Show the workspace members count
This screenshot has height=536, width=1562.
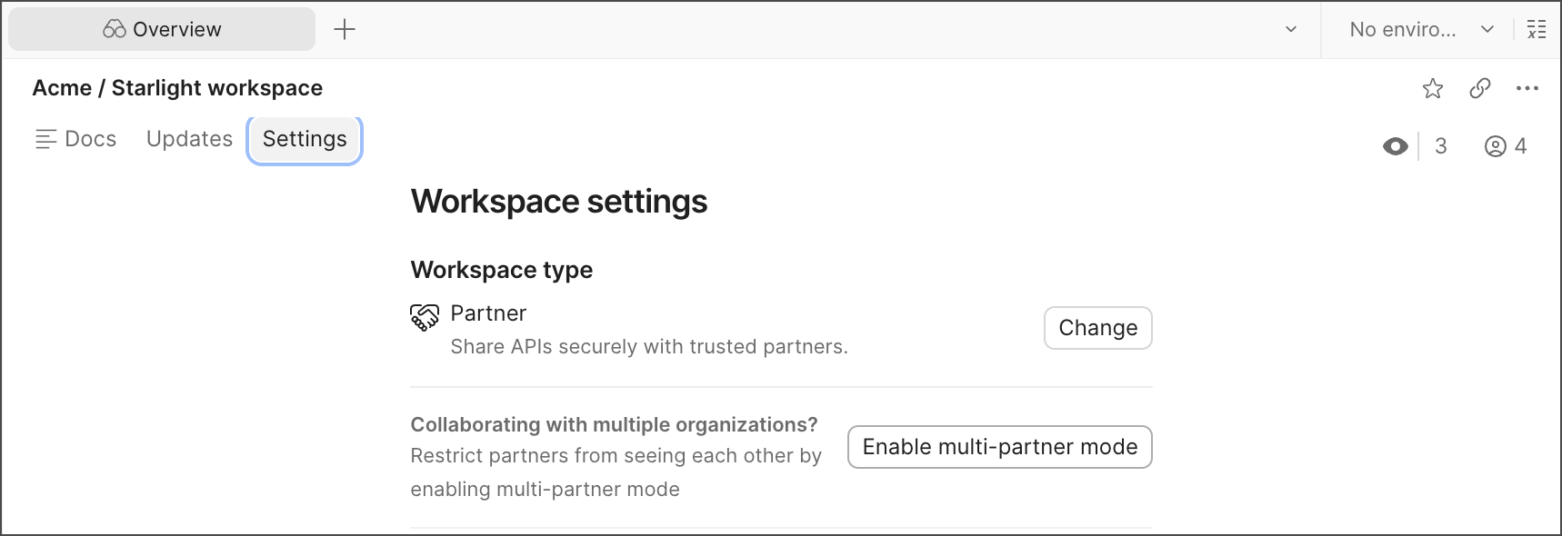(1506, 146)
